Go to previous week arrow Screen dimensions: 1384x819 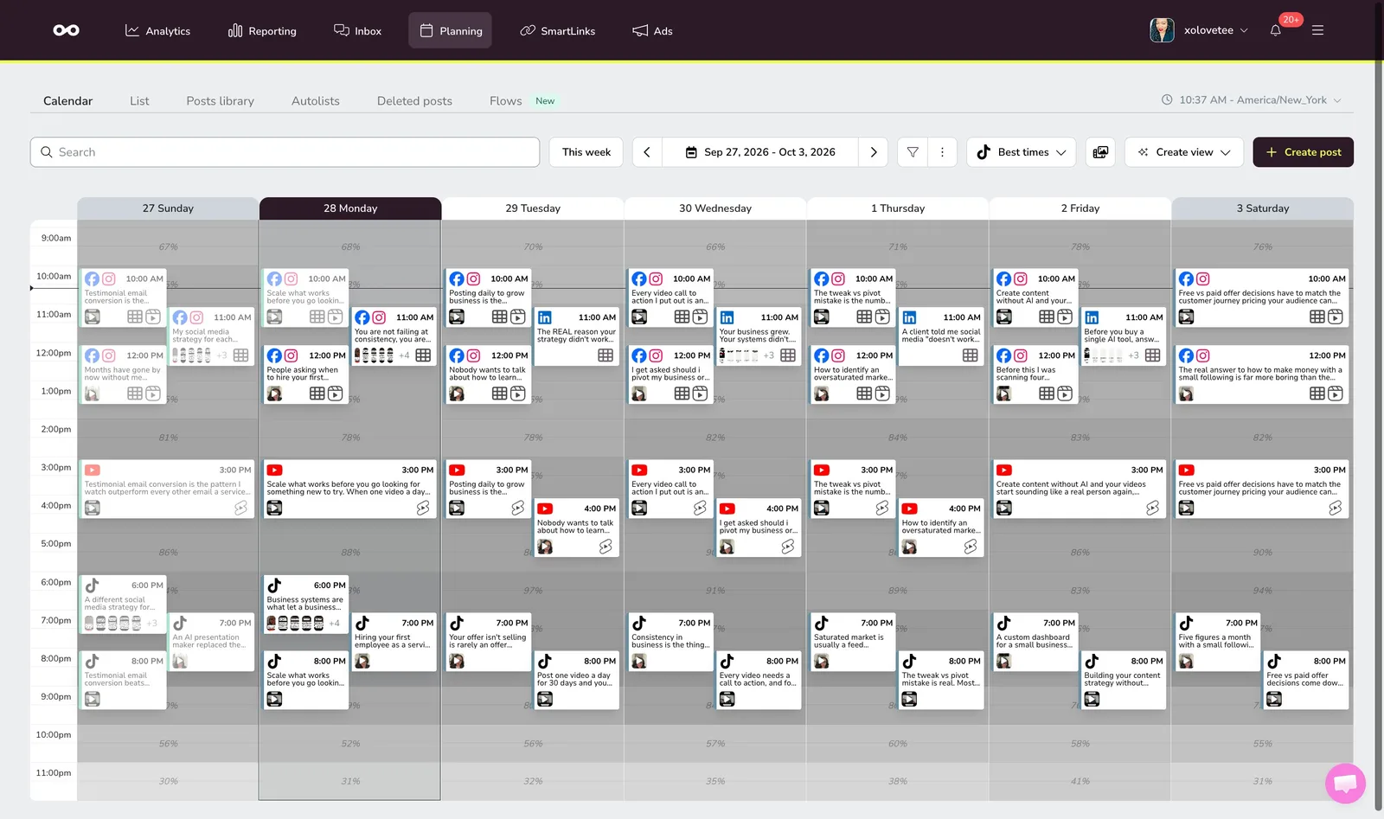coord(647,152)
